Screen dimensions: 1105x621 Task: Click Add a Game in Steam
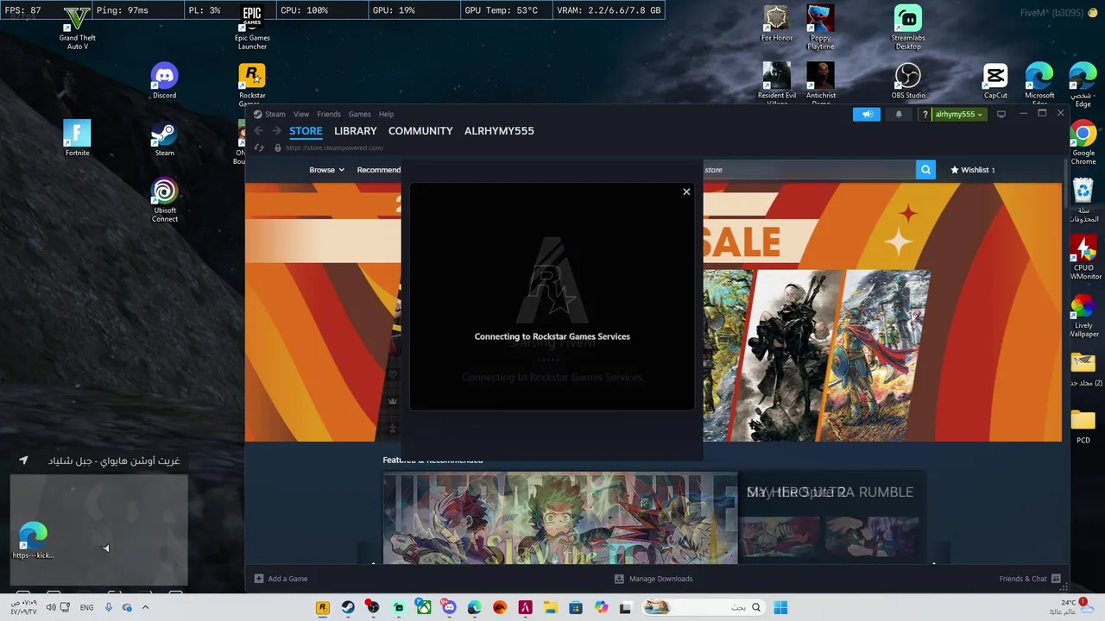(281, 579)
